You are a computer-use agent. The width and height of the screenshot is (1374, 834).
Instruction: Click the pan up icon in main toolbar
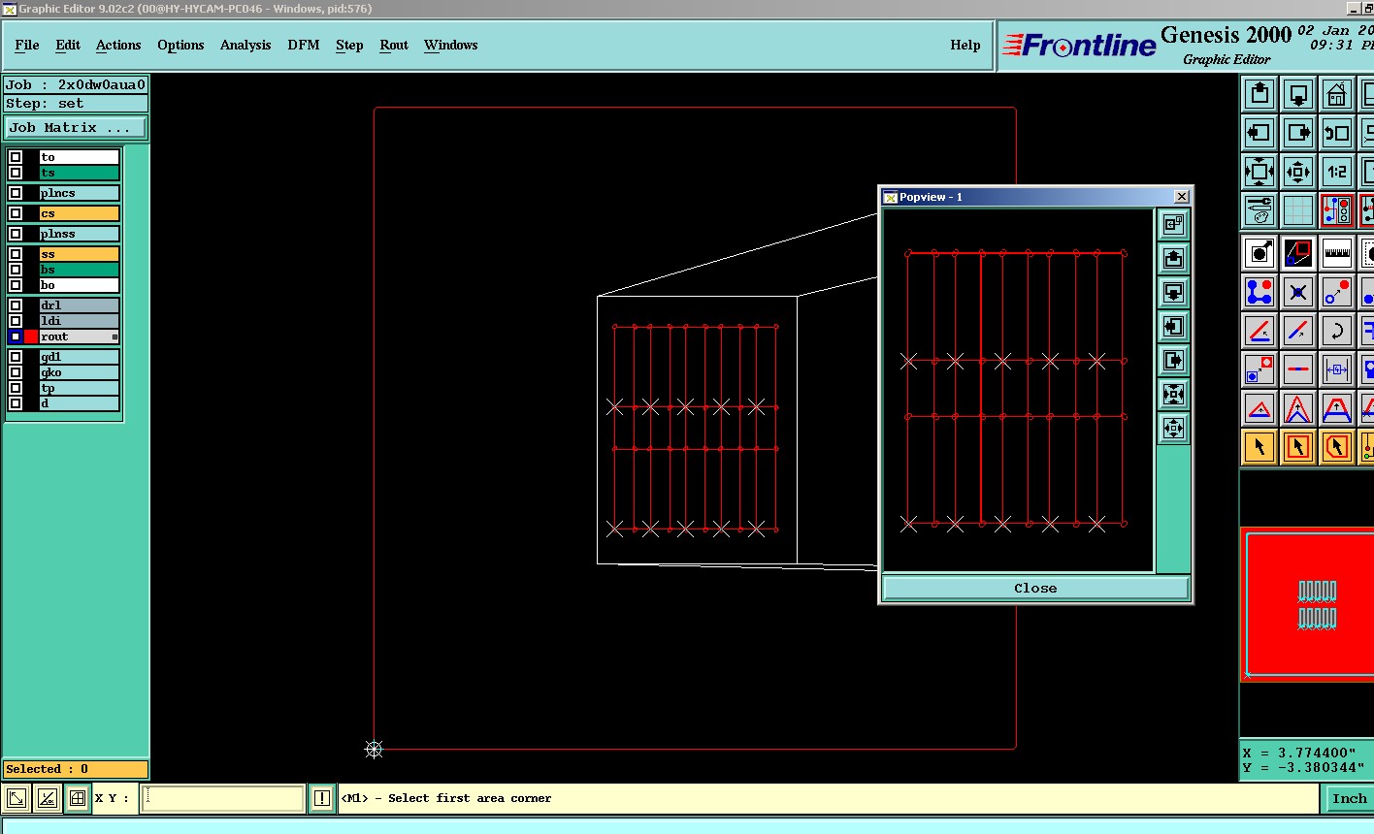click(1259, 94)
